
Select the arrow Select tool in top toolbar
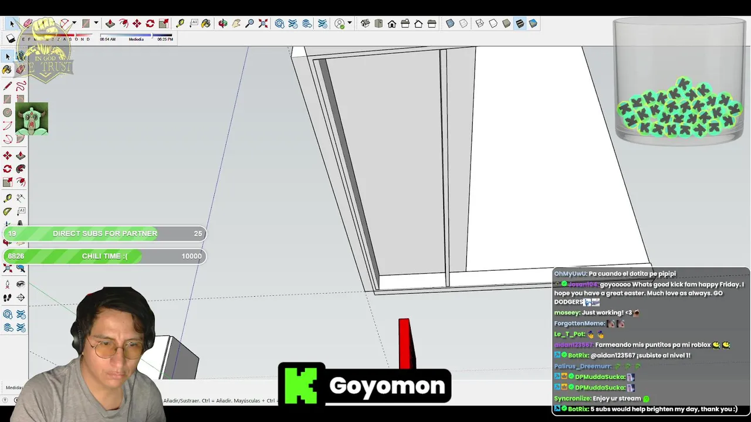pyautogui.click(x=12, y=23)
